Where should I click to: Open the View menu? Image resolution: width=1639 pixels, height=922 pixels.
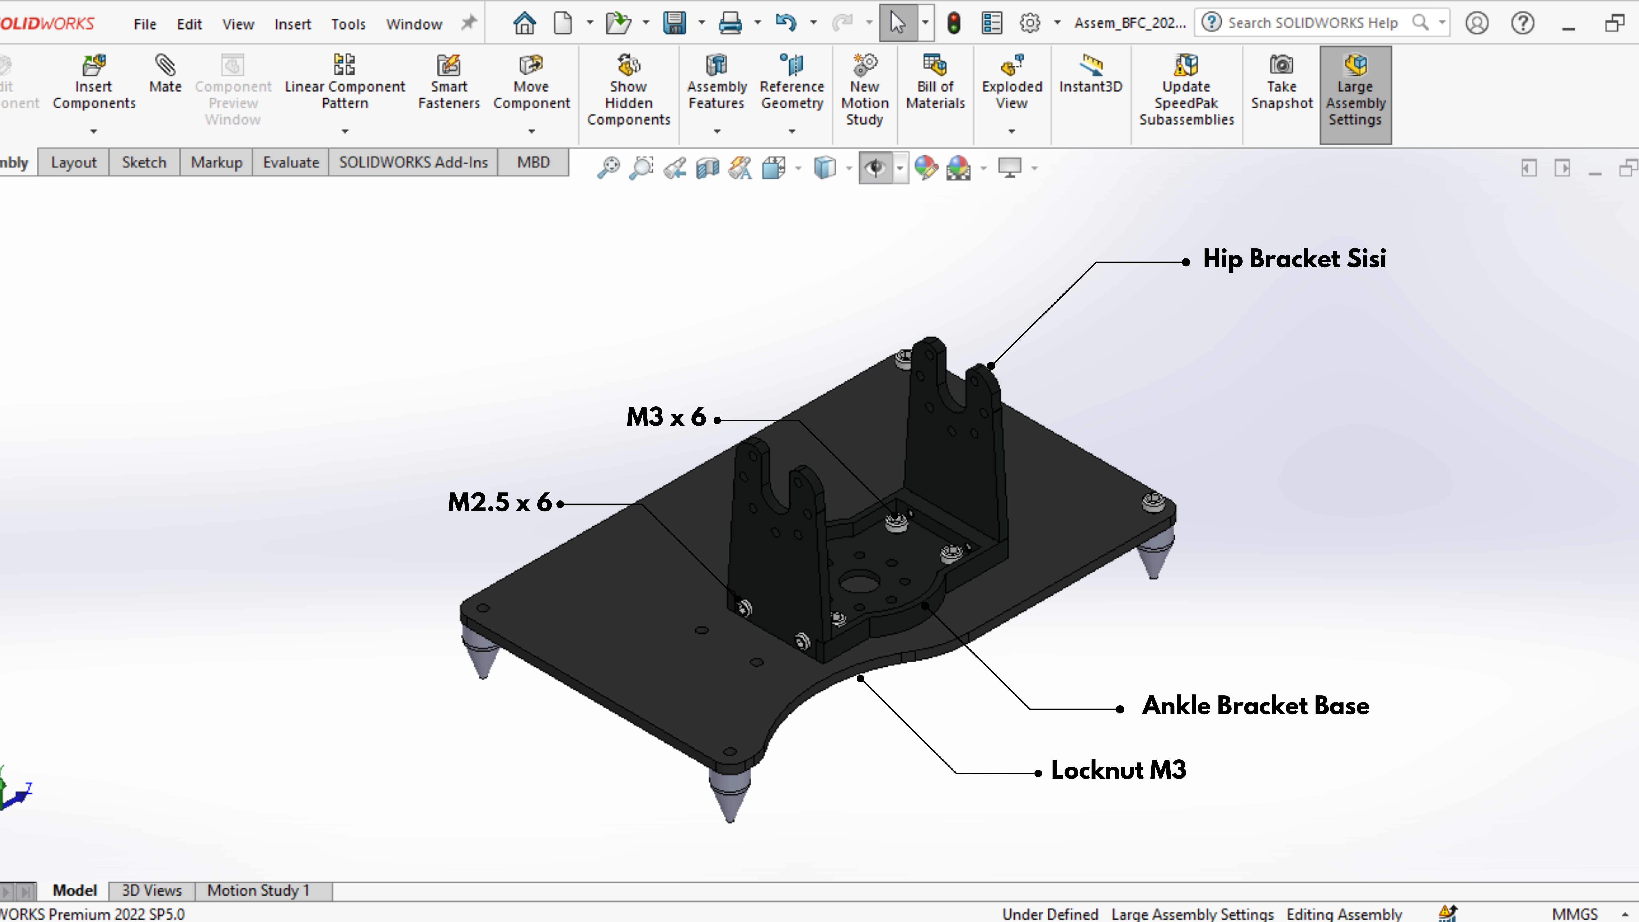238,24
